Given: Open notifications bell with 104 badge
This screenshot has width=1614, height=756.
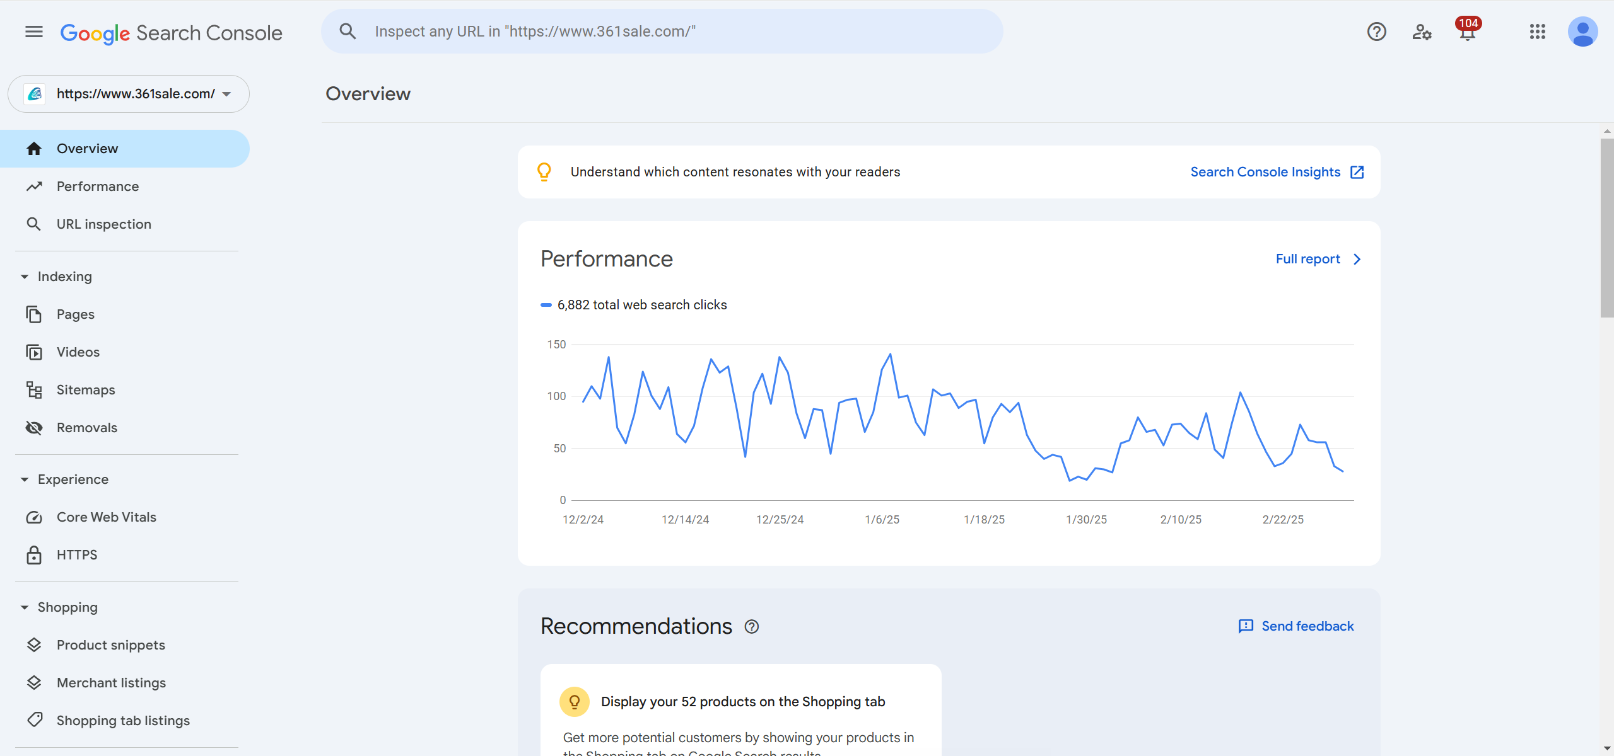Looking at the screenshot, I should (1467, 31).
